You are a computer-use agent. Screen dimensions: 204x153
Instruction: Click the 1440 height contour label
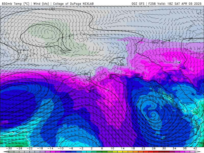(x=86, y=105)
